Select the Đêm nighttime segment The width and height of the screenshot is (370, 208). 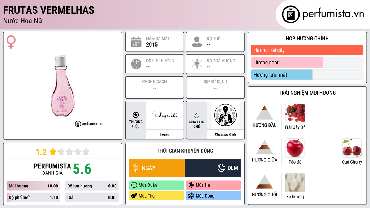213,168
